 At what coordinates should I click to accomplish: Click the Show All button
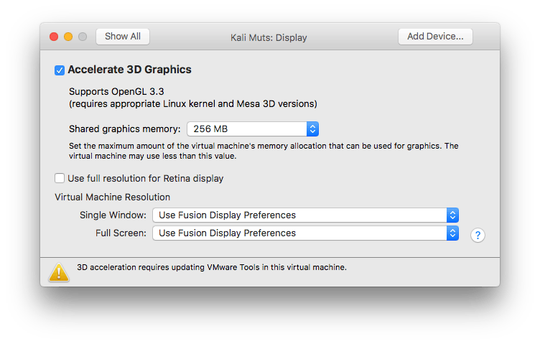click(123, 36)
